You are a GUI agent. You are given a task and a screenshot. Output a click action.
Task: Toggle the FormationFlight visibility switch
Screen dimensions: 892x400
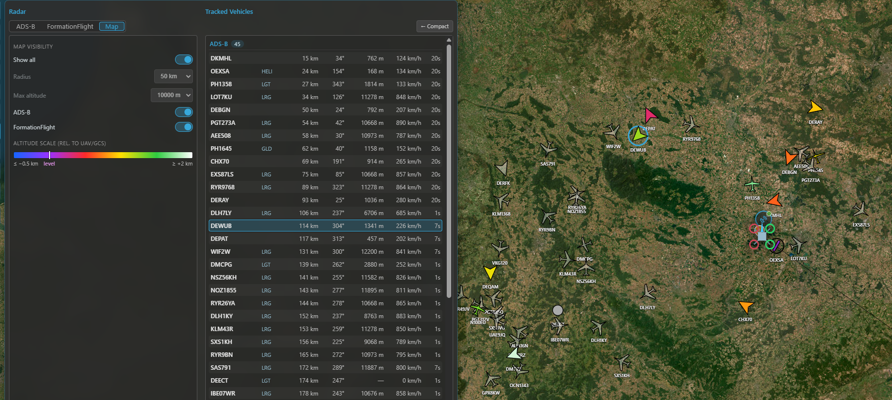184,127
